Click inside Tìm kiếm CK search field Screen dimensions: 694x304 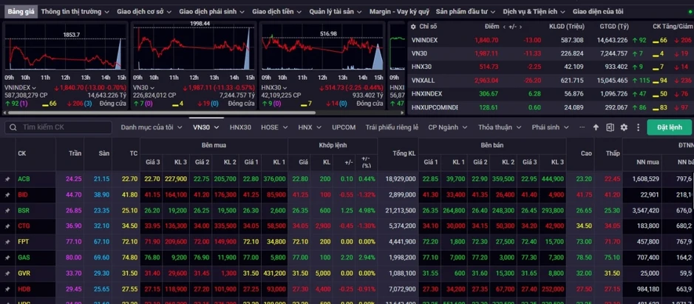[x=58, y=127]
